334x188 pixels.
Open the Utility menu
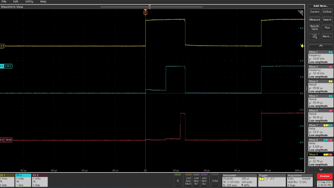(29, 1)
